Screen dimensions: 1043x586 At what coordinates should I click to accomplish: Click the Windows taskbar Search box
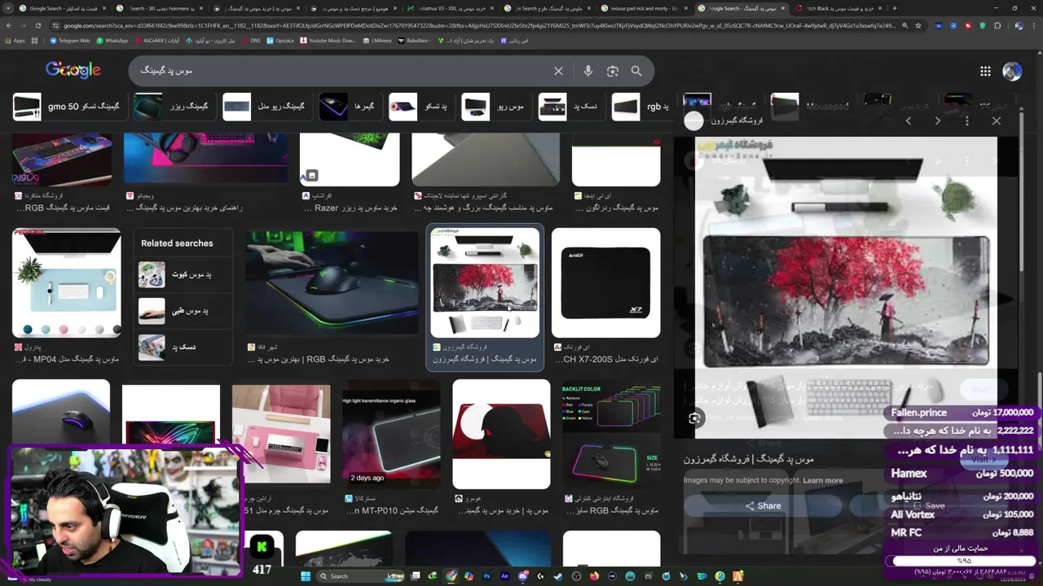click(359, 576)
